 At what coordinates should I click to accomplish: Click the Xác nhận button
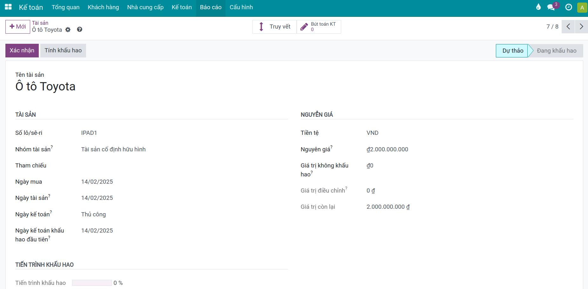22,50
